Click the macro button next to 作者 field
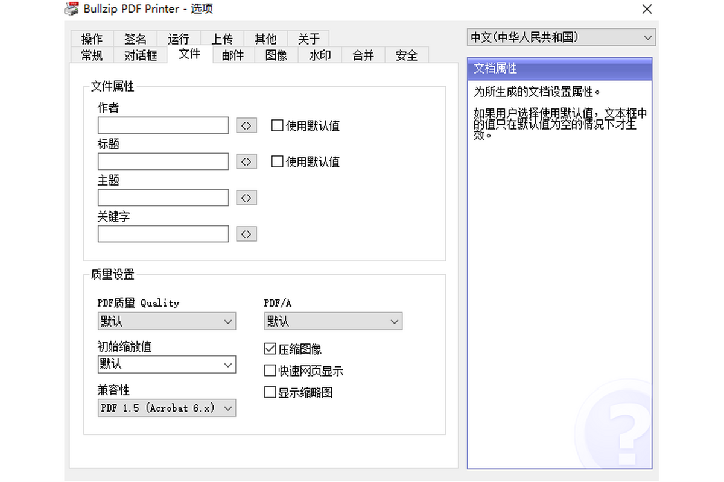Viewport: 724px width, 482px height. (246, 125)
